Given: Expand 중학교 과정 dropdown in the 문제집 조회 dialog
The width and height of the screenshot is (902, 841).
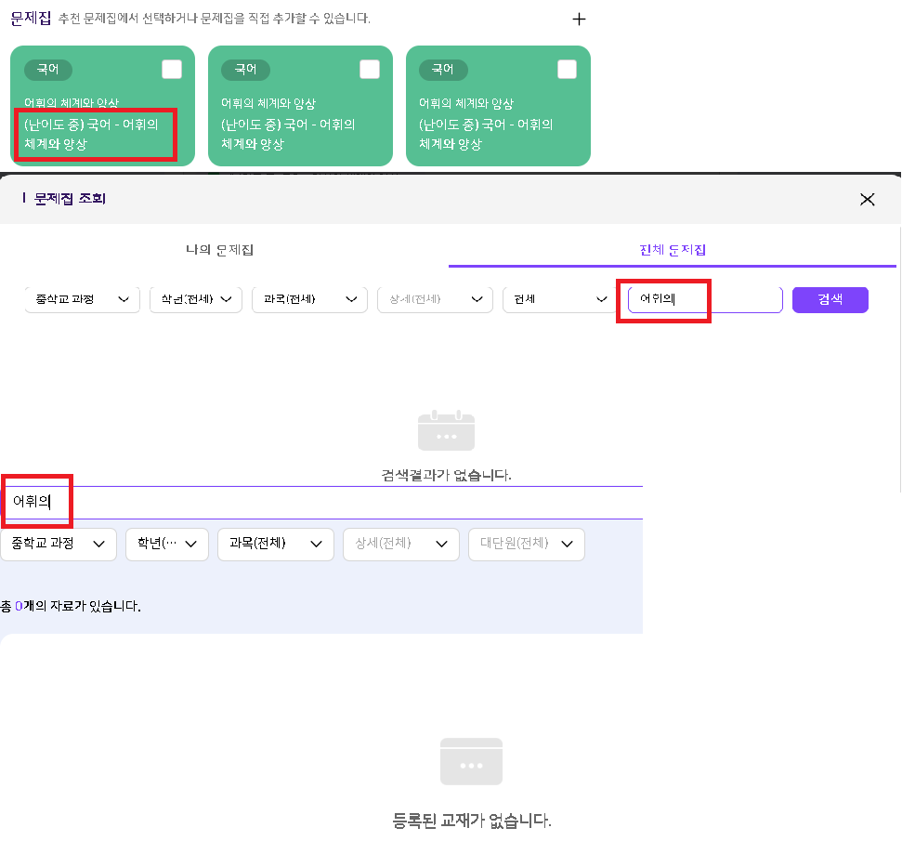Looking at the screenshot, I should pos(81,299).
